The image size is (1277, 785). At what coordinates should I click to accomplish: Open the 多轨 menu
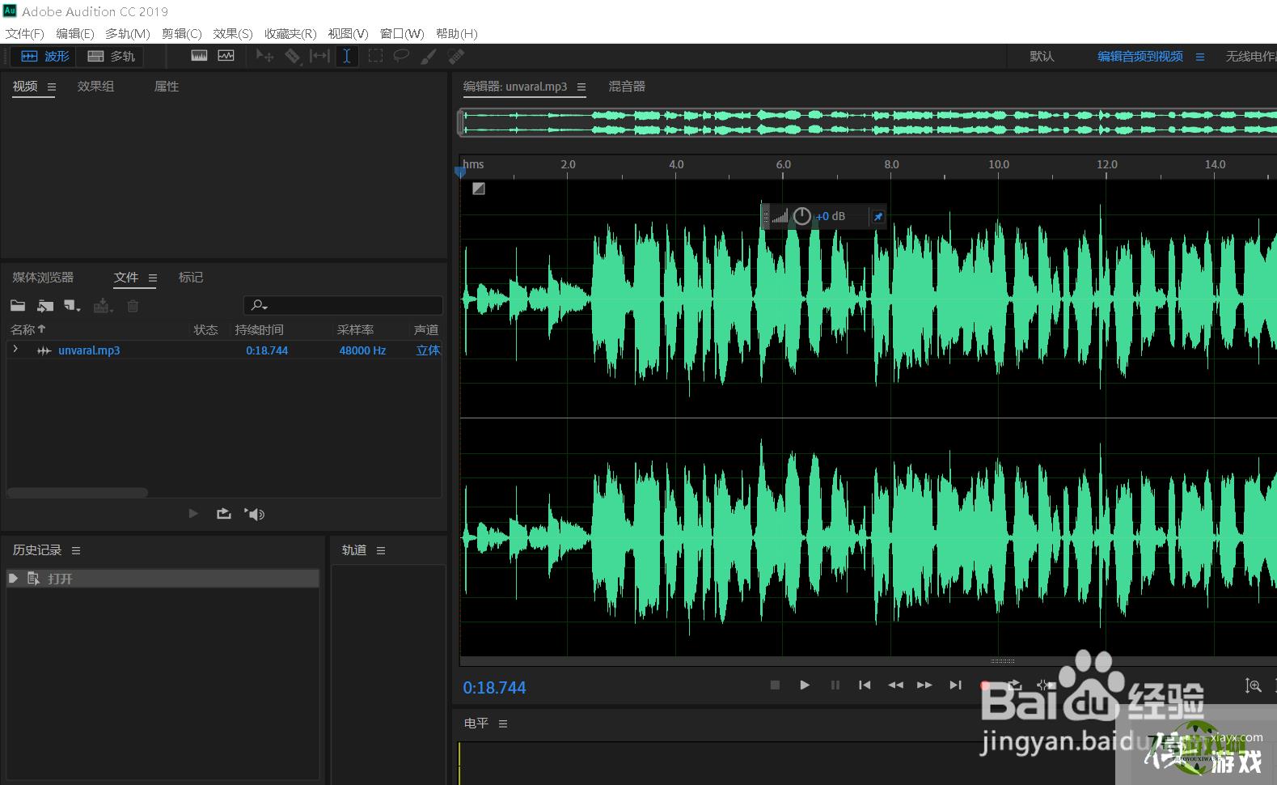(x=127, y=33)
